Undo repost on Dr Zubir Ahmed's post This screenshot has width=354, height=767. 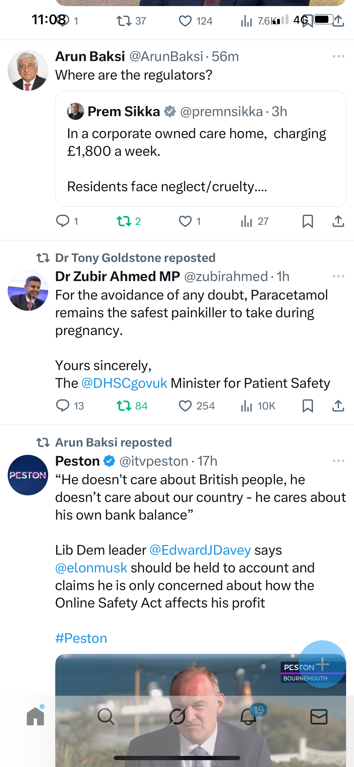[x=124, y=406]
